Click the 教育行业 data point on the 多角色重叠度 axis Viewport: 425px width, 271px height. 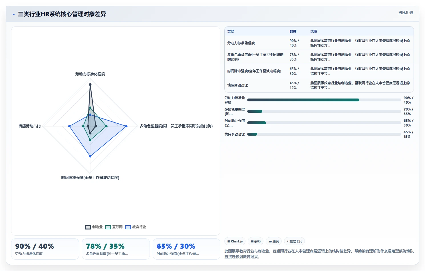coord(126,126)
